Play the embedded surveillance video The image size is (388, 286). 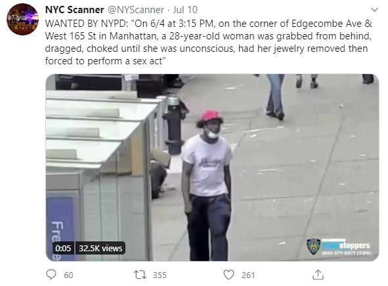tap(212, 167)
